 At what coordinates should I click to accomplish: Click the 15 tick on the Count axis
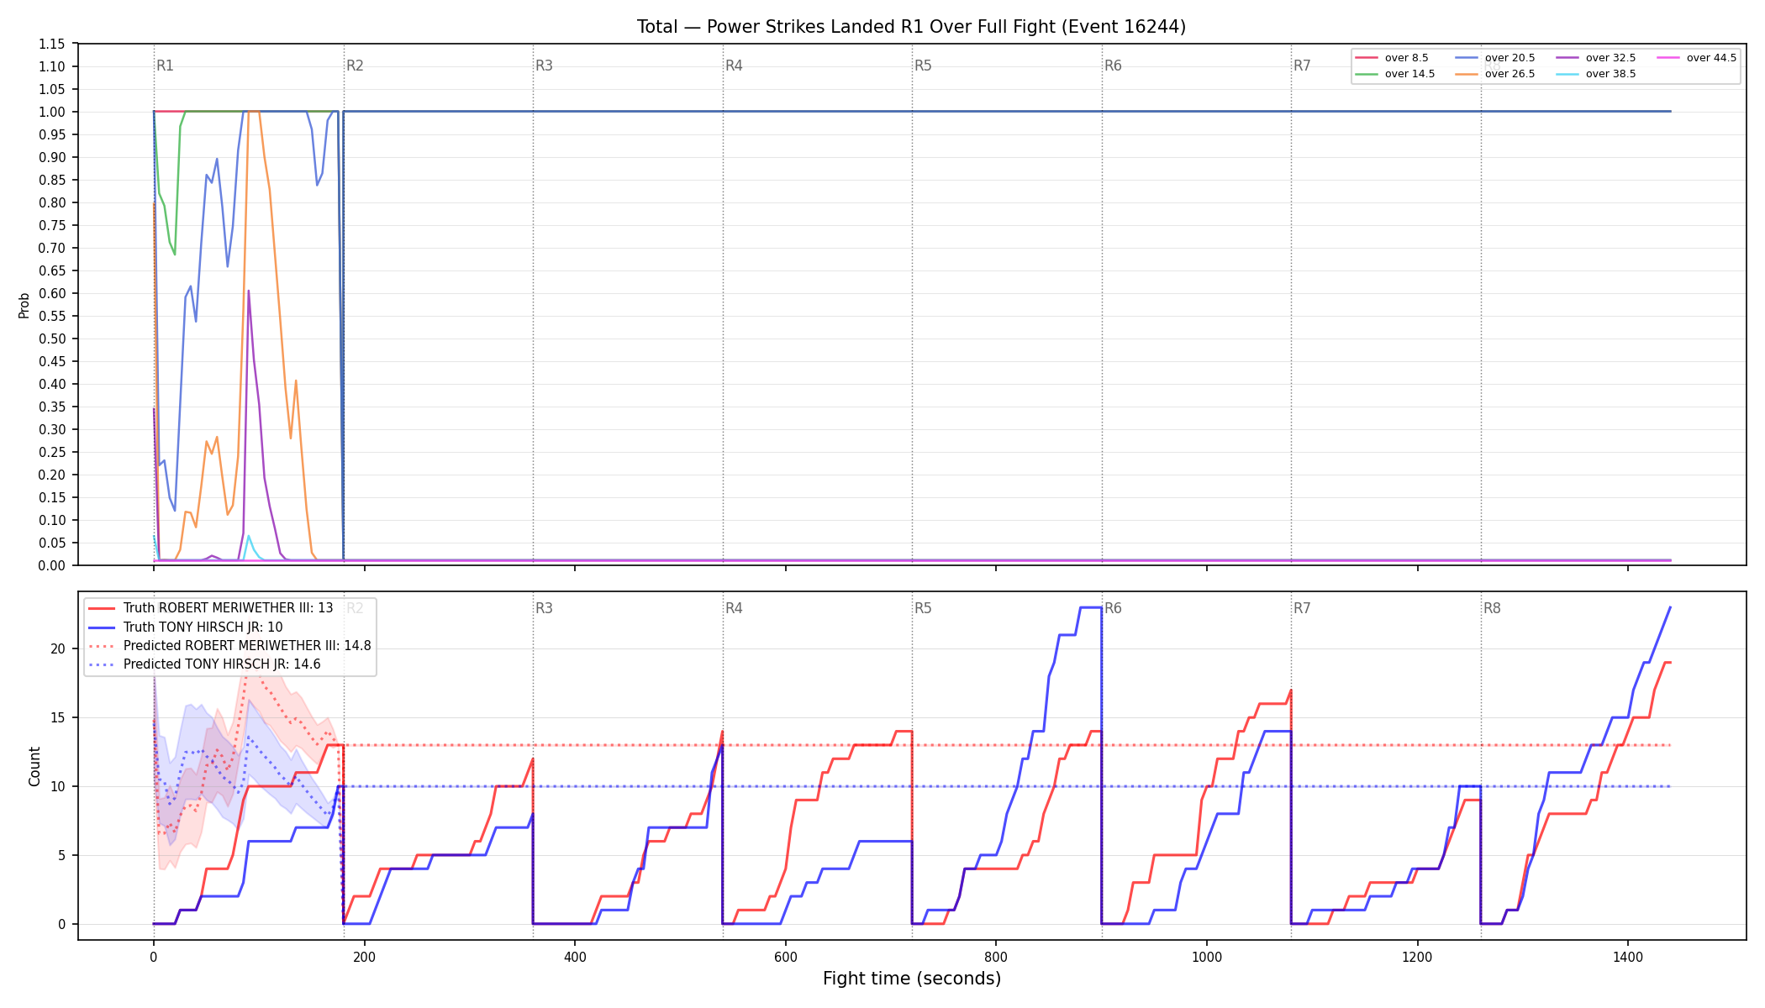58,717
